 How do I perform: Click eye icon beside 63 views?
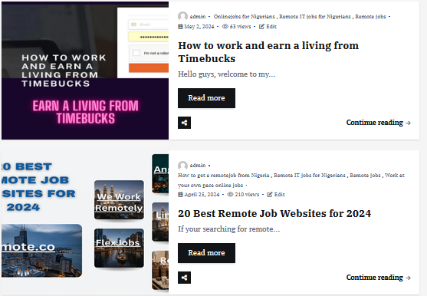225,26
